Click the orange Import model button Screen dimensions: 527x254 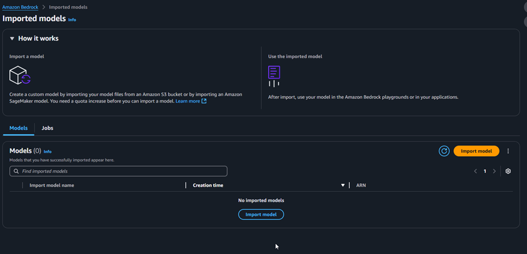[x=476, y=151]
